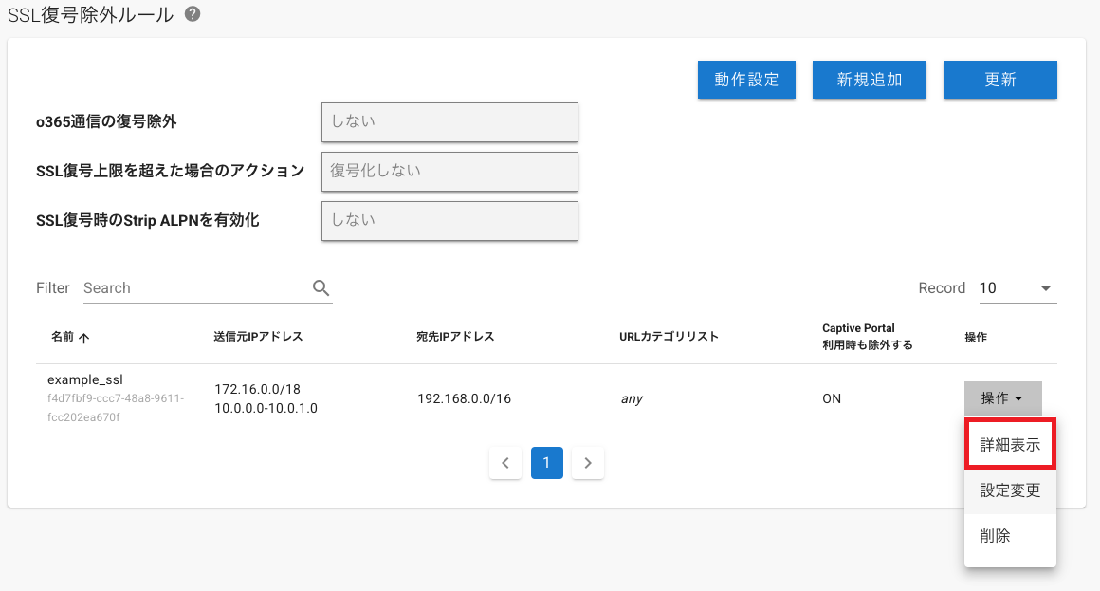Click the 名前 column header text
1100x591 pixels.
63,336
